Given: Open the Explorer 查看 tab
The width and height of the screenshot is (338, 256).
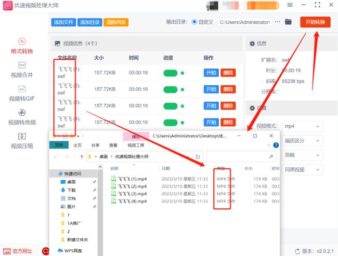Looking at the screenshot, I should click(x=113, y=145).
